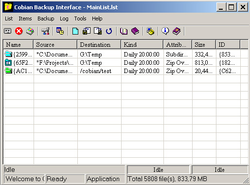Click the Total 5808 file(s) status text
This screenshot has width=250, height=185.
pos(167,179)
